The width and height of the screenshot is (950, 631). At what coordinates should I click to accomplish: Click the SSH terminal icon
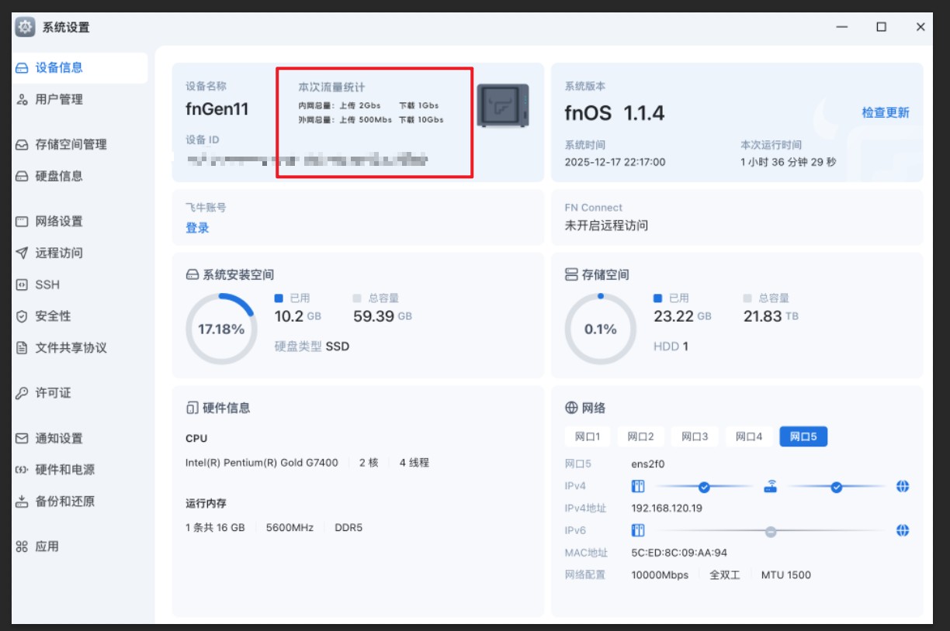(x=22, y=285)
